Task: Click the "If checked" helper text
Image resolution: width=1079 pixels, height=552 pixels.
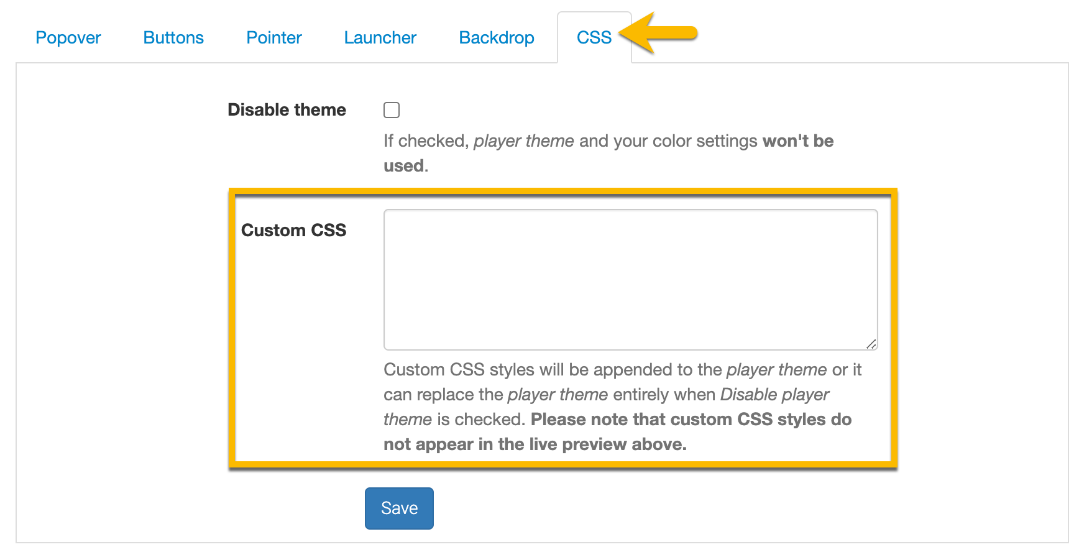Action: (x=425, y=141)
